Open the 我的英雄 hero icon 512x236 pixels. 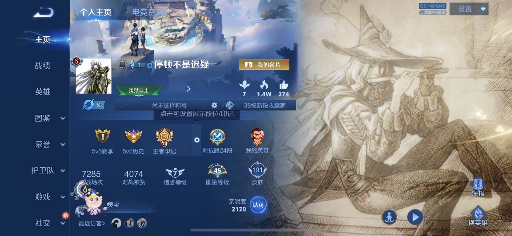point(257,137)
